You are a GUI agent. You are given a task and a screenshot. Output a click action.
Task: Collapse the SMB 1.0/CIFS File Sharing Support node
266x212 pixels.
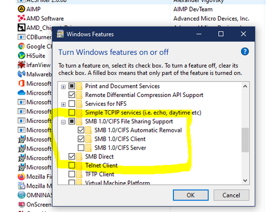pyautogui.click(x=63, y=122)
